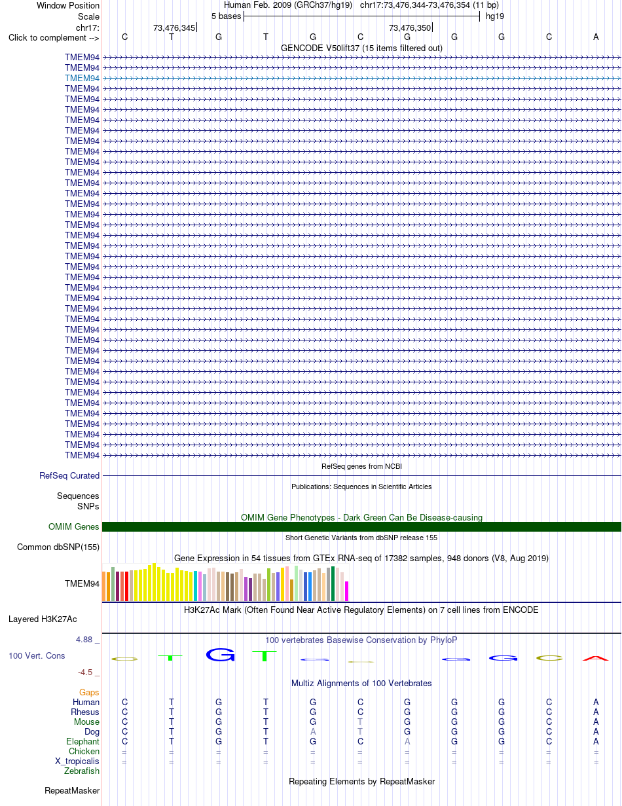Click the light-blue highlighted TMEM94 transcript label
The width and height of the screenshot is (622, 806).
[82, 78]
